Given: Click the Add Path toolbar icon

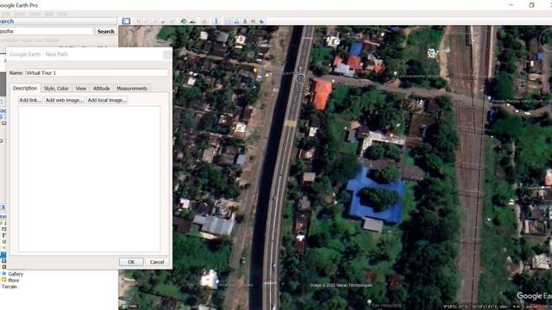Looking at the screenshot, I should [x=155, y=22].
